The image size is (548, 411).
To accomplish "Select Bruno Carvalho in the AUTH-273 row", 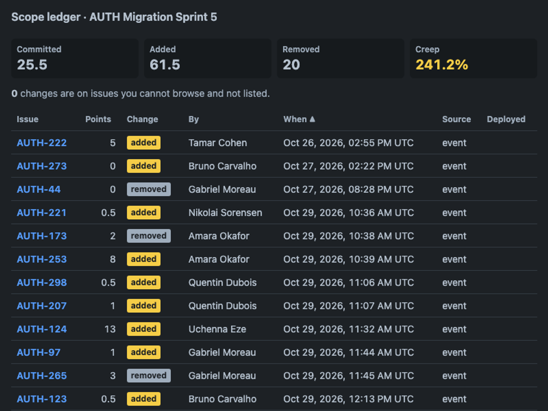I will pos(222,166).
